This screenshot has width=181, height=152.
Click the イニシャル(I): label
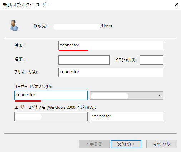126,60
